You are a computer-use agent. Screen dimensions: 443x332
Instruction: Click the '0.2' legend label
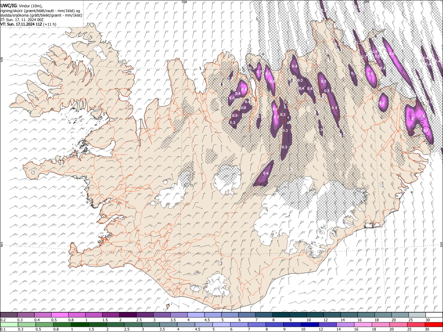3,320
